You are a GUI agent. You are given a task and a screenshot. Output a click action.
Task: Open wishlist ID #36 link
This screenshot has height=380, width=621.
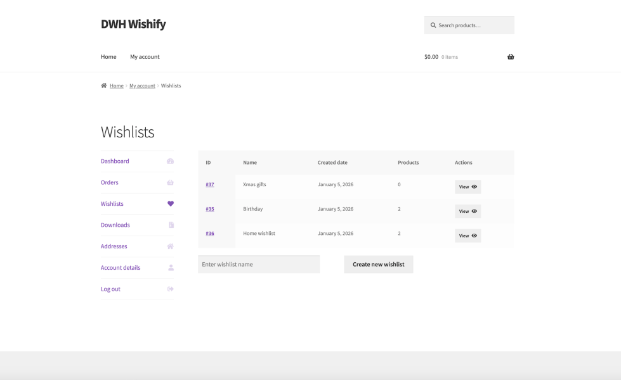click(x=210, y=233)
